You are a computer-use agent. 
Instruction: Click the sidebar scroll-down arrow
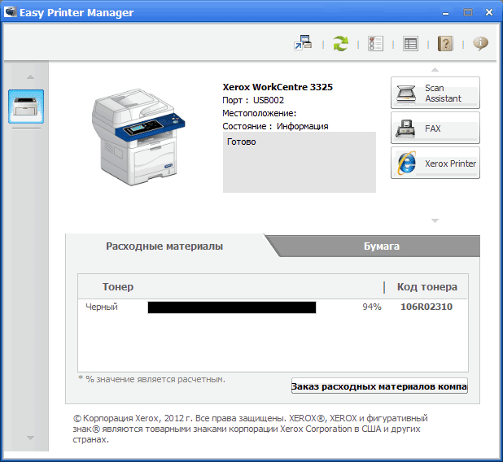click(x=30, y=438)
